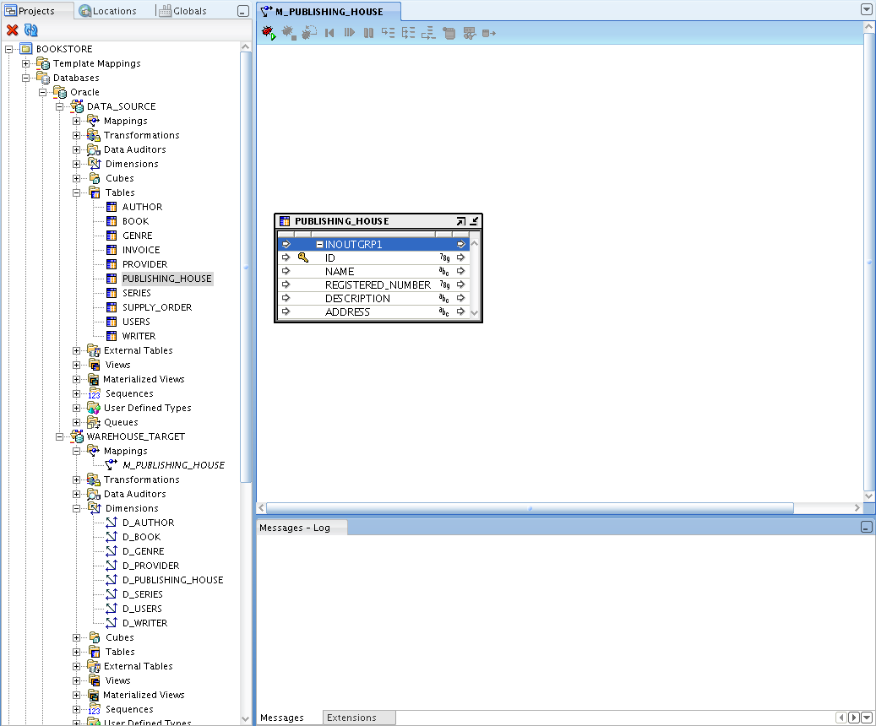Click the step-into debug toolbar icon
Image resolution: width=876 pixels, height=726 pixels.
tap(389, 33)
